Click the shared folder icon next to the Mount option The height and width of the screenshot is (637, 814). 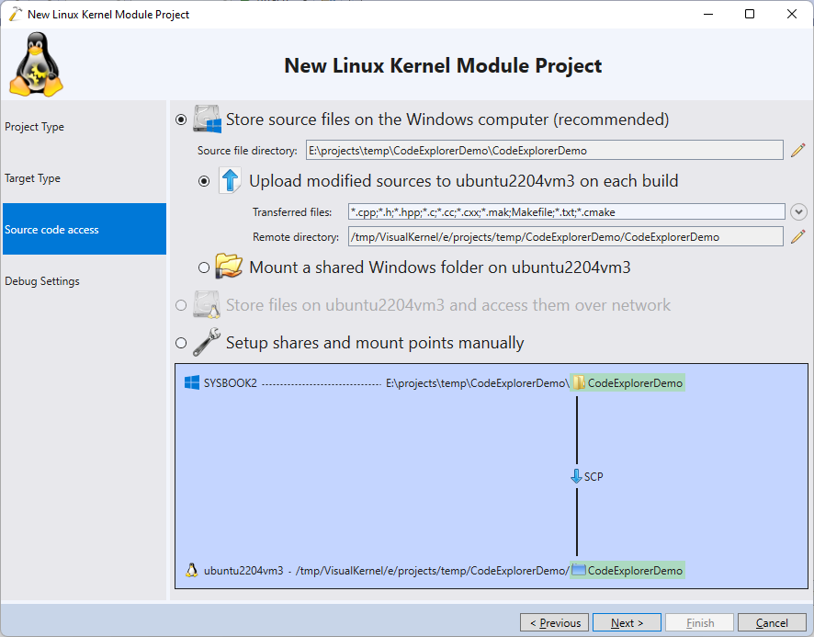[229, 267]
